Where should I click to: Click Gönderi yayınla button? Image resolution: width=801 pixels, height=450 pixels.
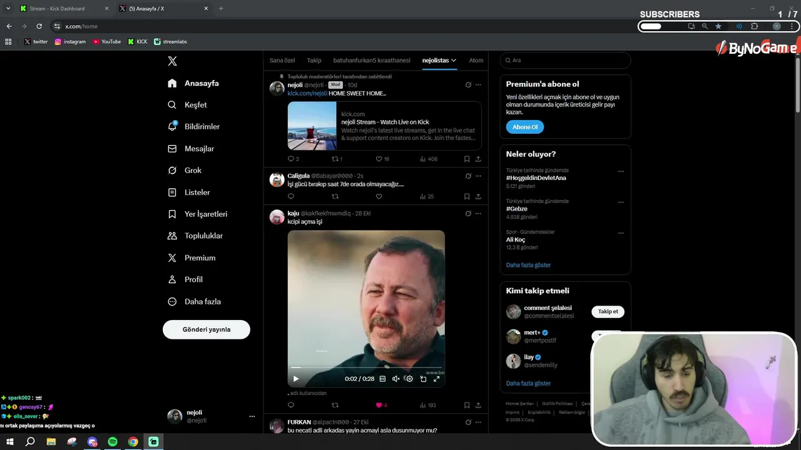pyautogui.click(x=207, y=329)
